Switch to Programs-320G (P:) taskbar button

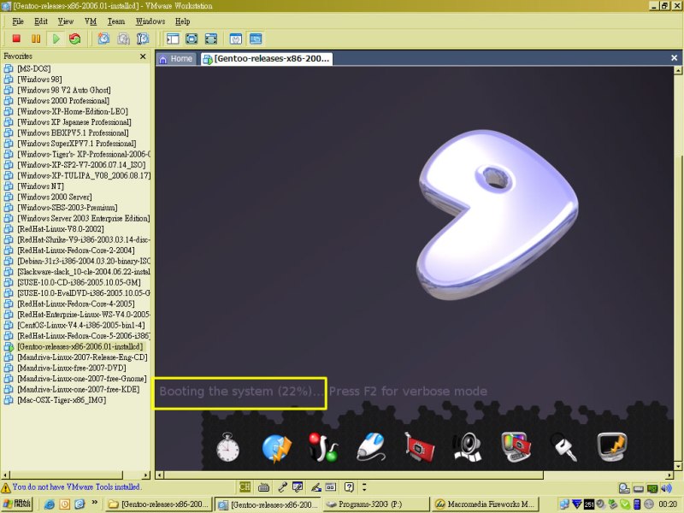coord(375,504)
